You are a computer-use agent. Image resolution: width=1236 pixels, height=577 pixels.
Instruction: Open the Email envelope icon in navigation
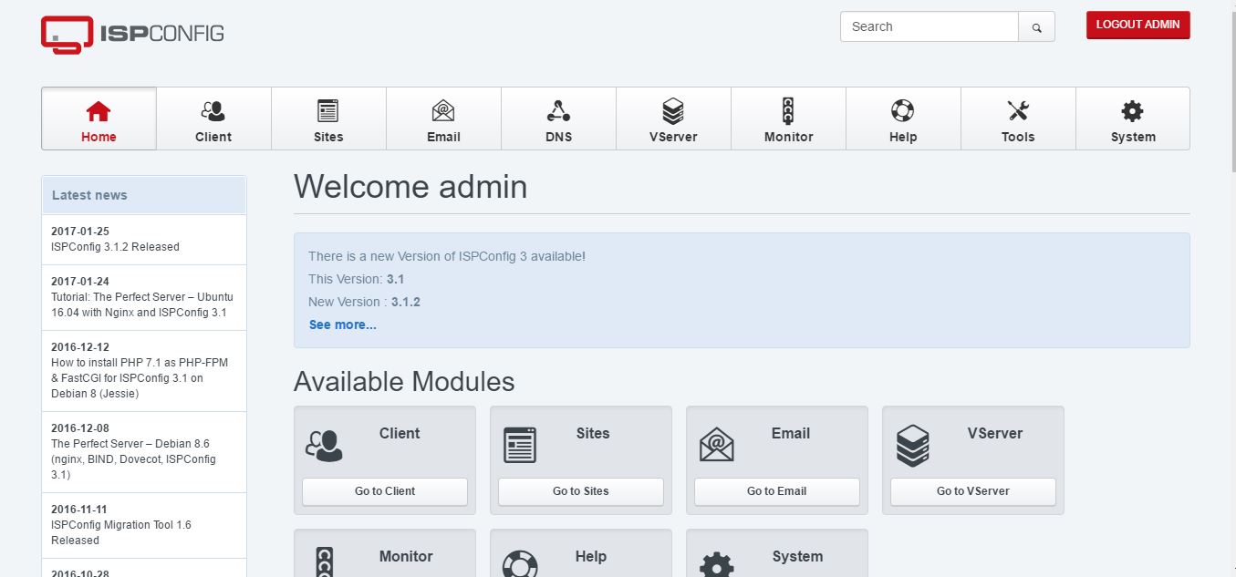tap(443, 112)
